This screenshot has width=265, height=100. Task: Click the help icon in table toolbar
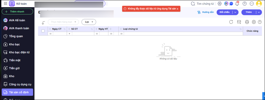(x=260, y=22)
